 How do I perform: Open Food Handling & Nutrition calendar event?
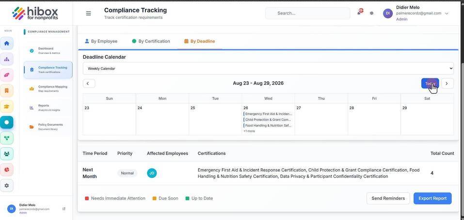pos(268,126)
